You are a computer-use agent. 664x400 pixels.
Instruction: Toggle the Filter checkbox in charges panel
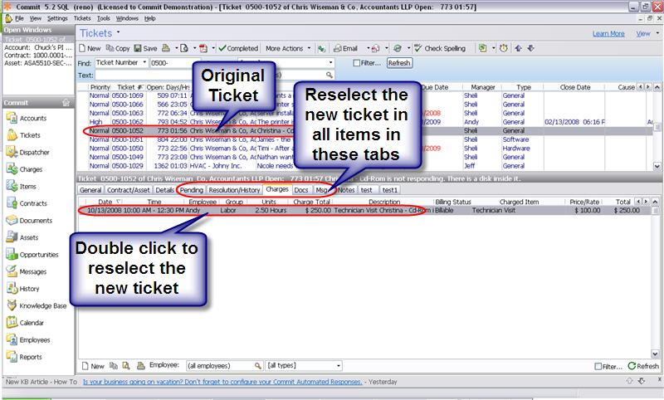click(x=598, y=366)
